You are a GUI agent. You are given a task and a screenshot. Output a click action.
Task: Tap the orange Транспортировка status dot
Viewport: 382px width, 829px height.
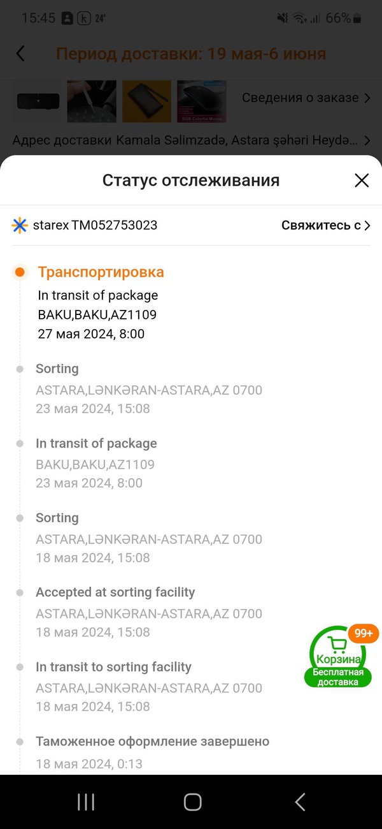[x=20, y=272]
